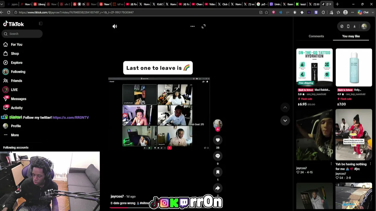Go to your Profile page

(x=16, y=126)
